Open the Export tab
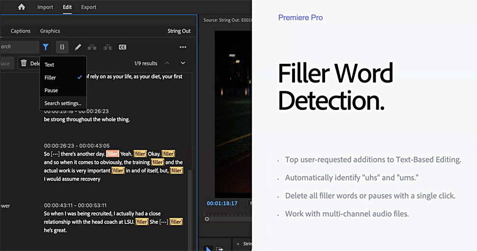 click(x=89, y=7)
